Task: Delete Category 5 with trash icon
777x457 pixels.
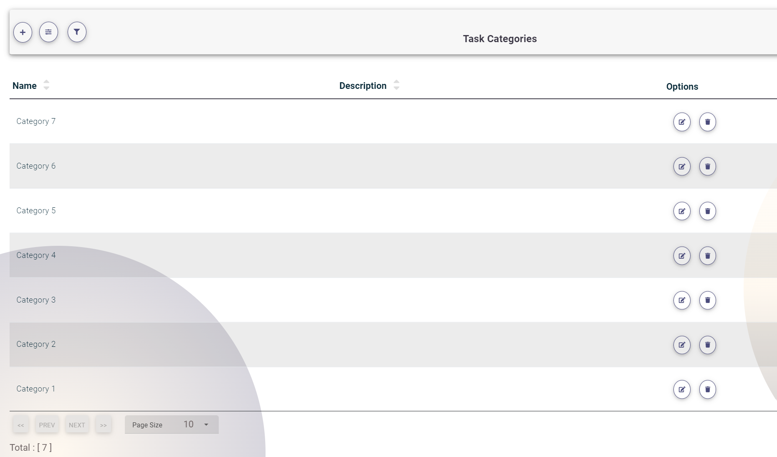Action: [707, 211]
